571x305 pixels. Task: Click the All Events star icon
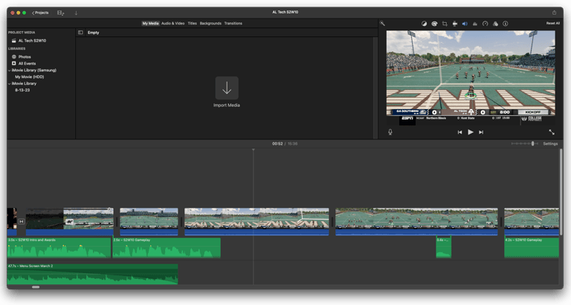(x=14, y=63)
